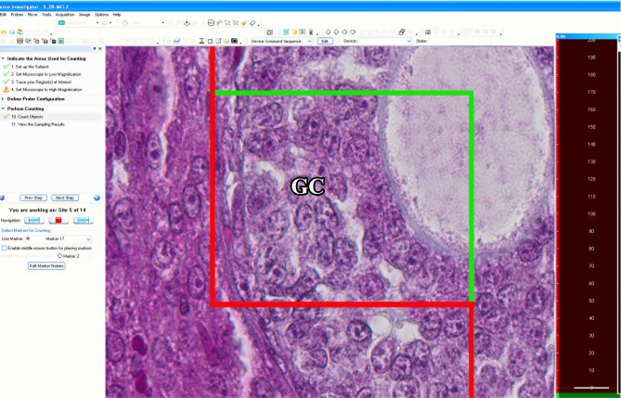The height and width of the screenshot is (398, 621).
Task: Select step 11 View the Sampling Results
Action: pyautogui.click(x=38, y=124)
